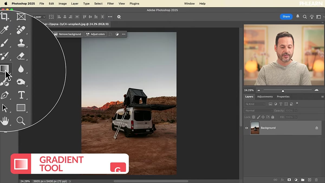Switch to the Adjustments tab
325x183 pixels.
pyautogui.click(x=265, y=97)
